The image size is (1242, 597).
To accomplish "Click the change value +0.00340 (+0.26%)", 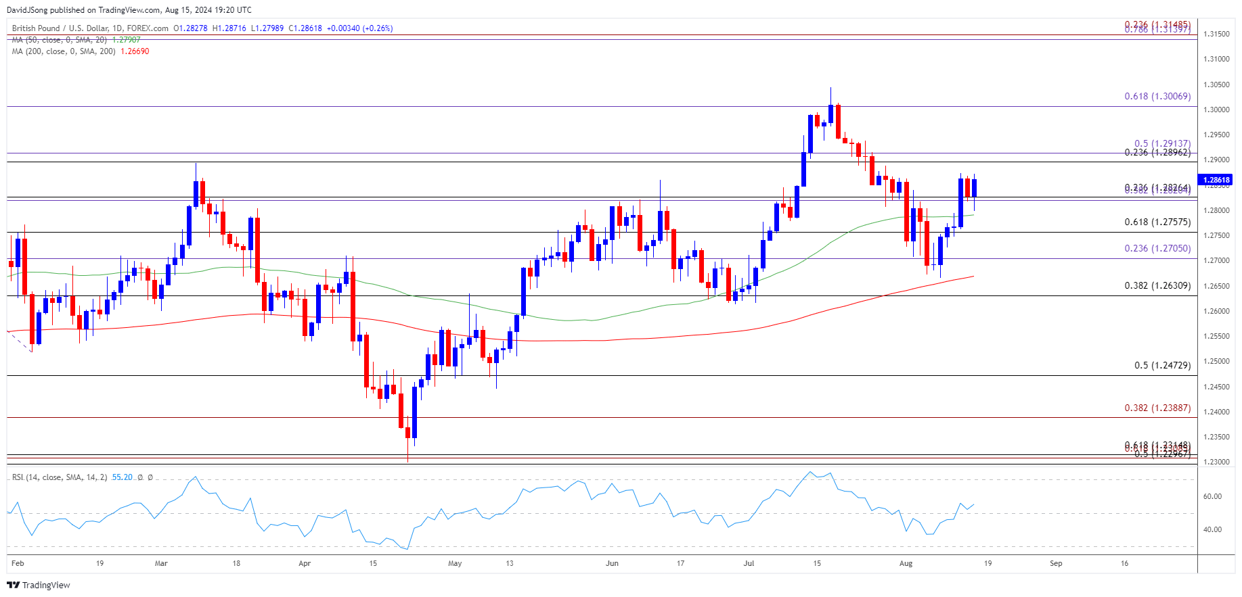I will click(359, 28).
